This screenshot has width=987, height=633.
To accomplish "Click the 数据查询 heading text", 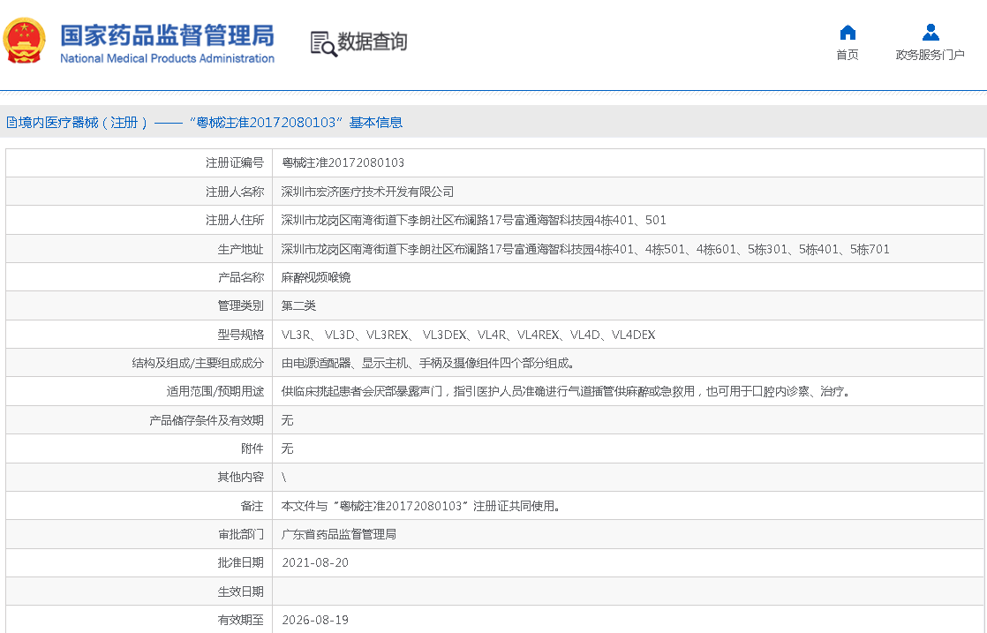I will 373,41.
